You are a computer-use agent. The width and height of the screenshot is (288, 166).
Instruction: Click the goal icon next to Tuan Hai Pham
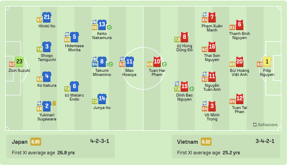[x=164, y=64]
